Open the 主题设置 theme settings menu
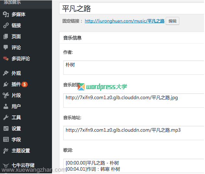 pyautogui.click(x=21, y=151)
